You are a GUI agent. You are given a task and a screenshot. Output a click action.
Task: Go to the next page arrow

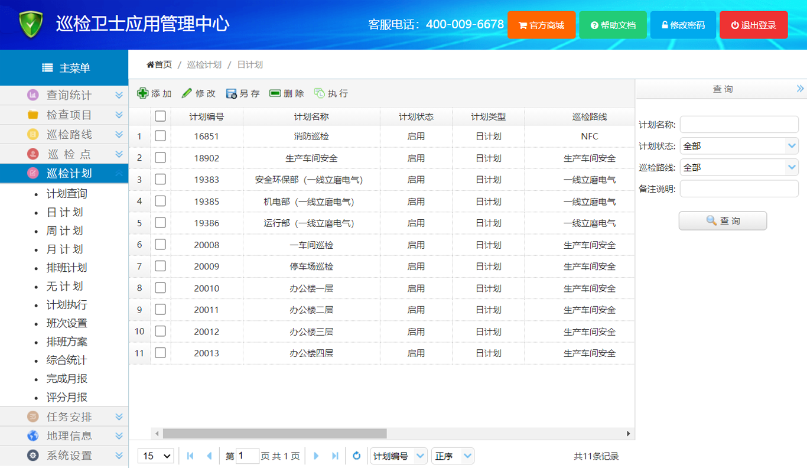[x=316, y=456]
